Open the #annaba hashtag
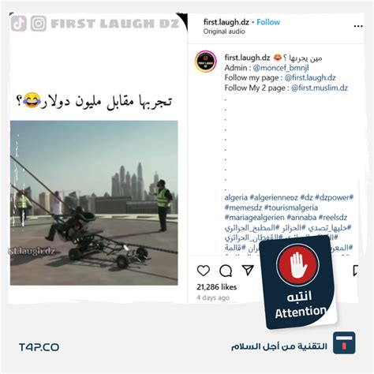Viewport: 374px width, 374px height. point(301,218)
